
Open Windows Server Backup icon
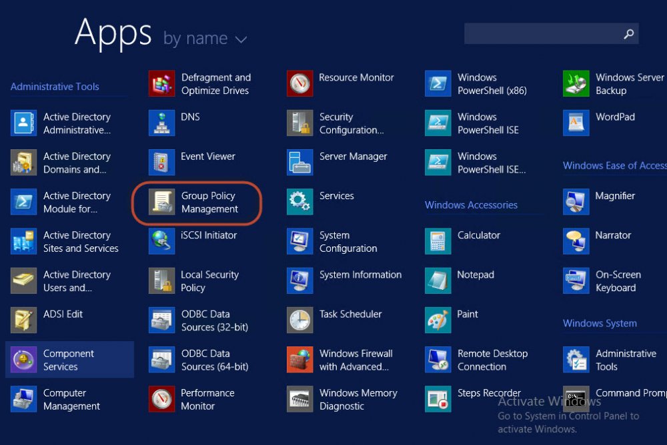pos(576,84)
